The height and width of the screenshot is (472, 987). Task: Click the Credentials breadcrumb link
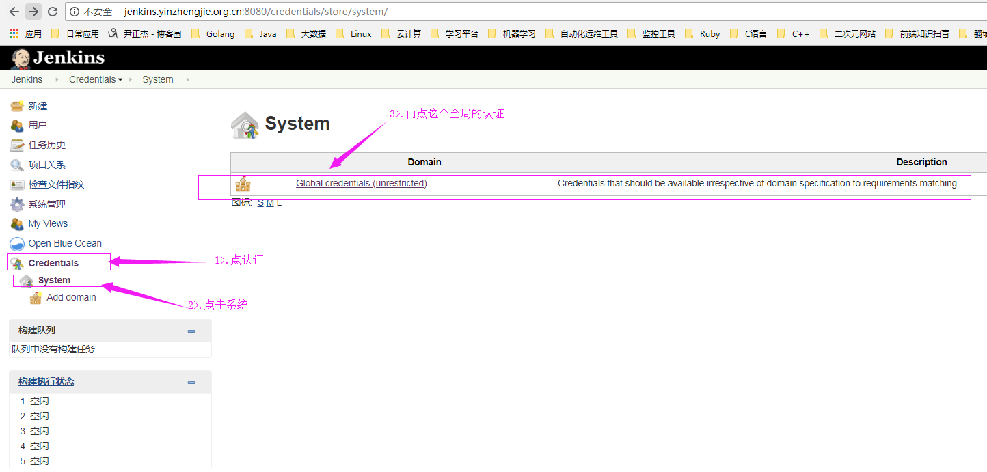tap(92, 79)
